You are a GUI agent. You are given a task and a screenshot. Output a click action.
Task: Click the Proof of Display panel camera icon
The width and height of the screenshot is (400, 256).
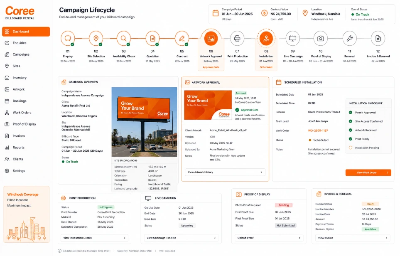(x=238, y=194)
